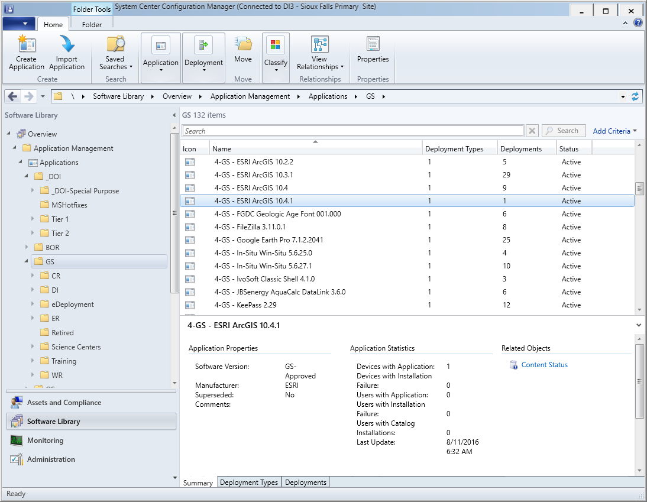The width and height of the screenshot is (647, 502).
Task: Click the Applications node icon in tree
Action: [x=33, y=163]
